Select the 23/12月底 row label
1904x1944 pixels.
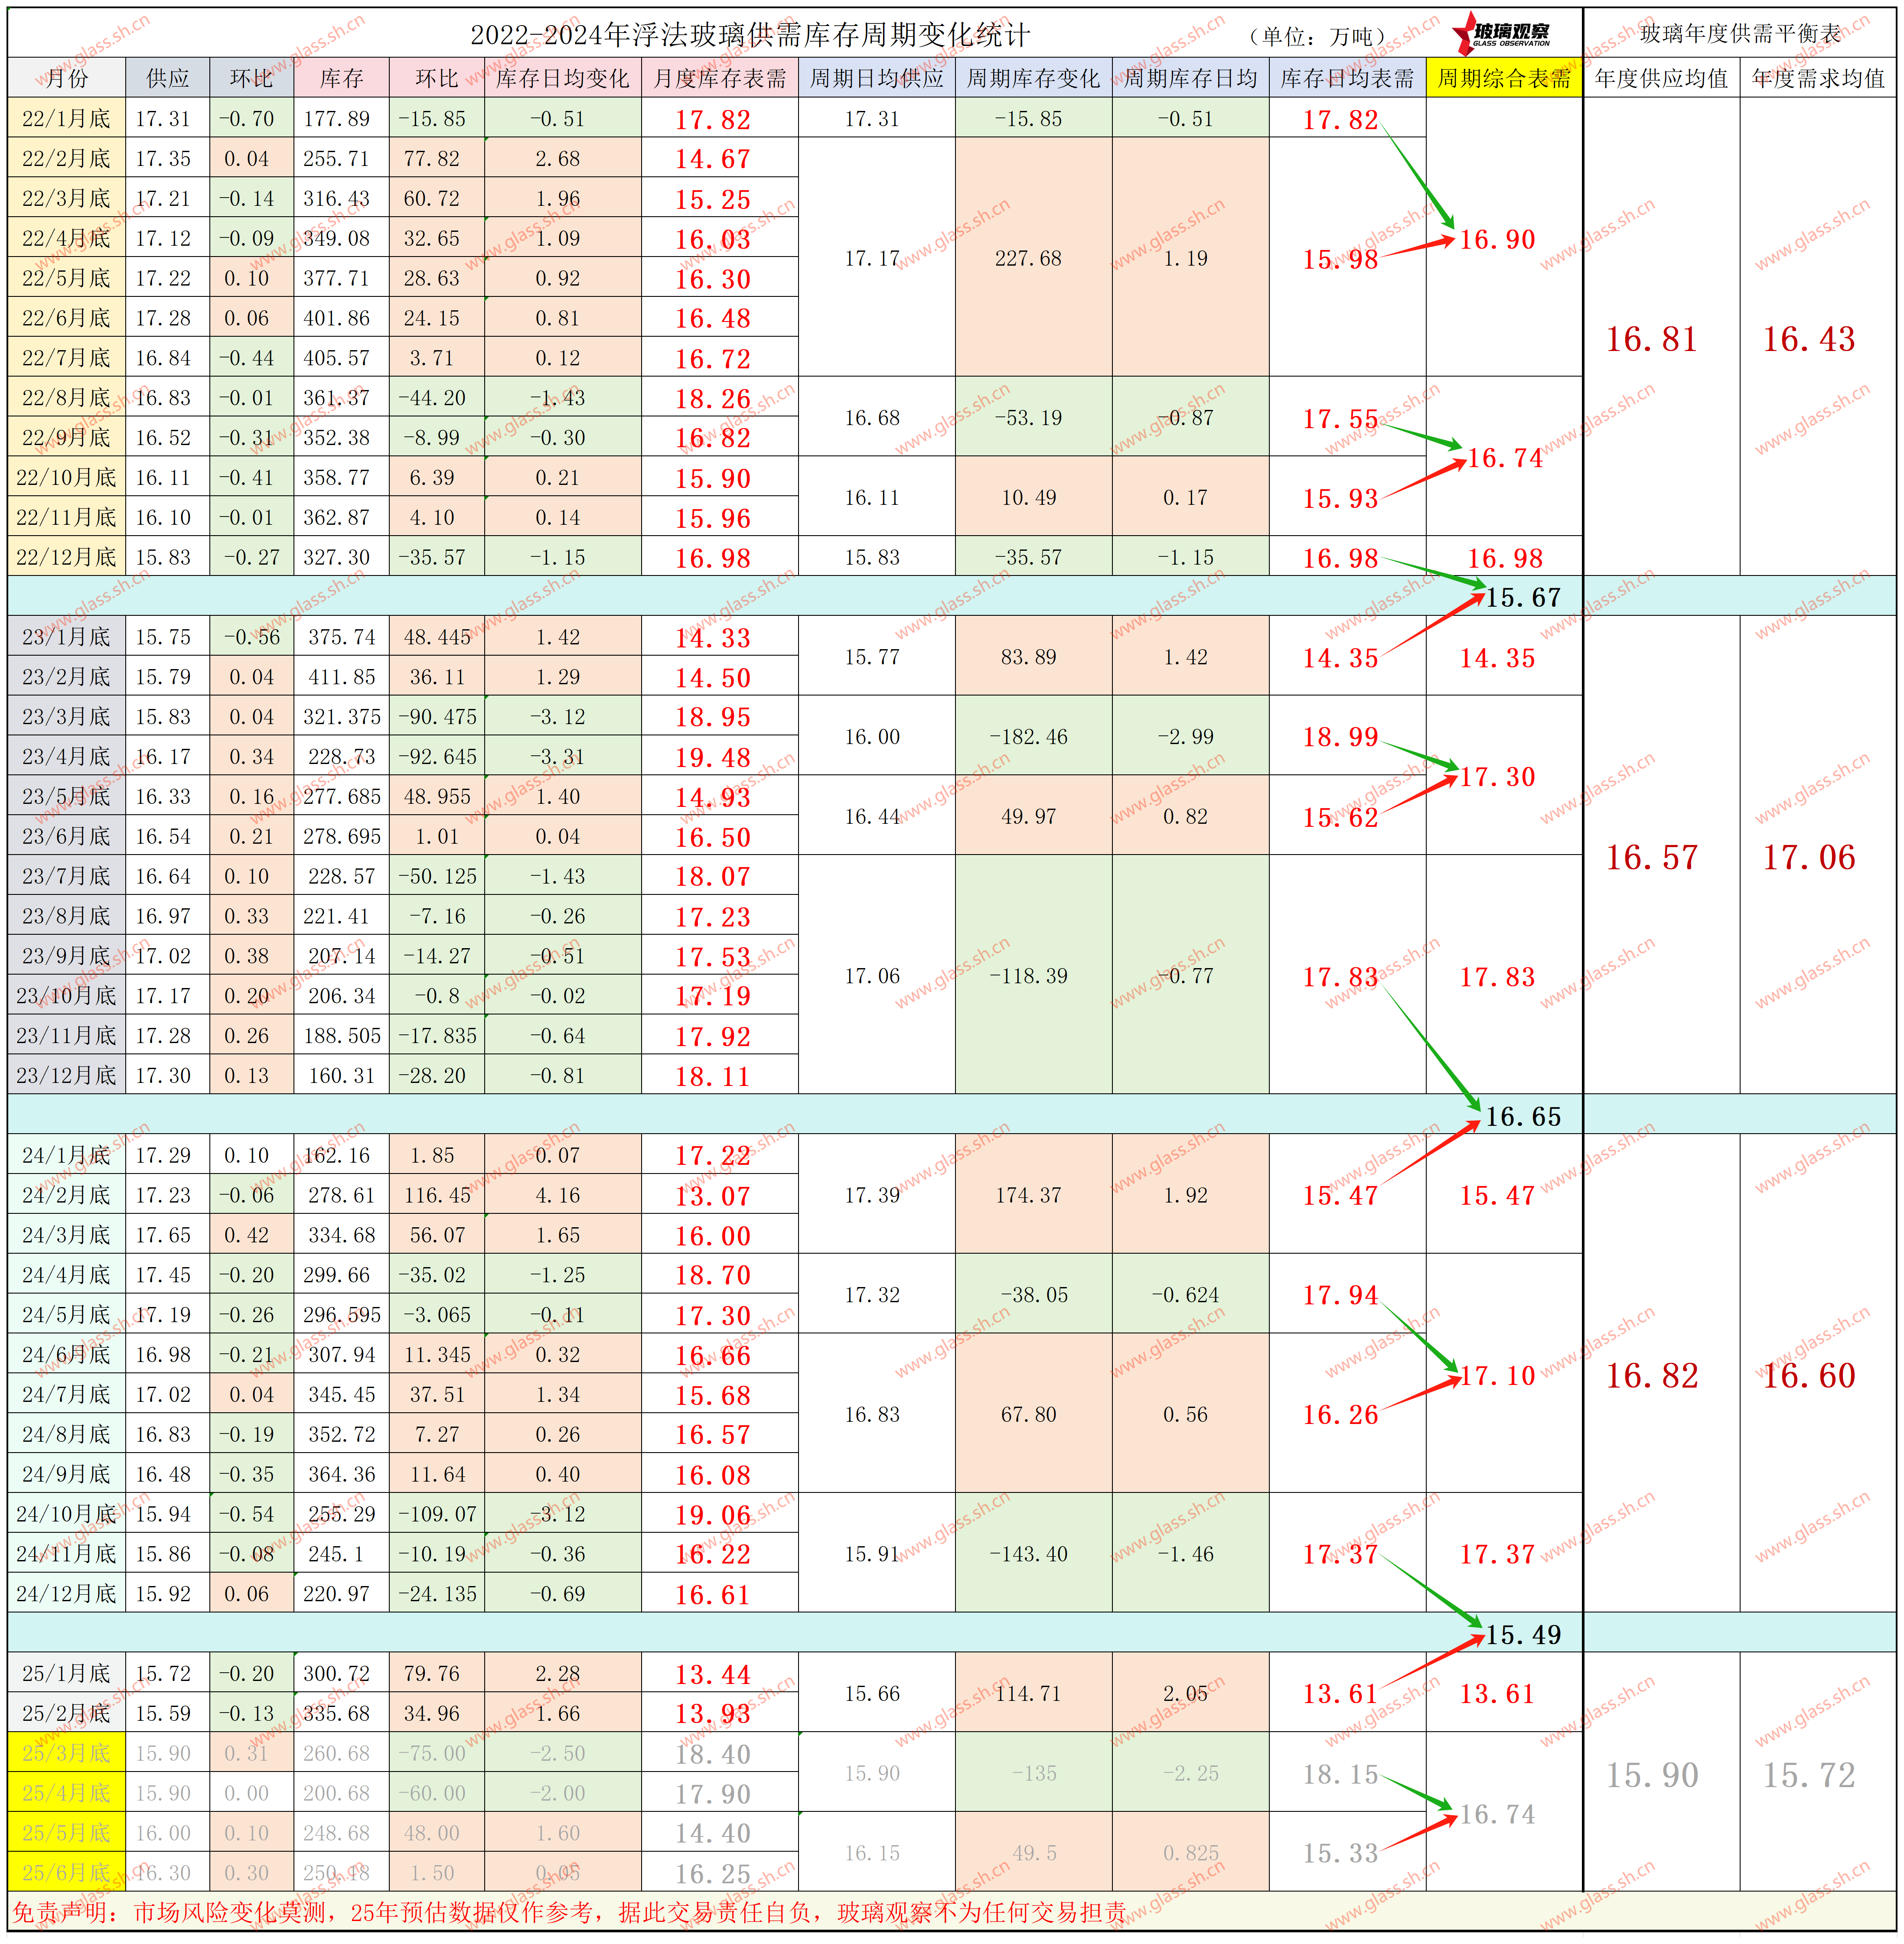67,1074
